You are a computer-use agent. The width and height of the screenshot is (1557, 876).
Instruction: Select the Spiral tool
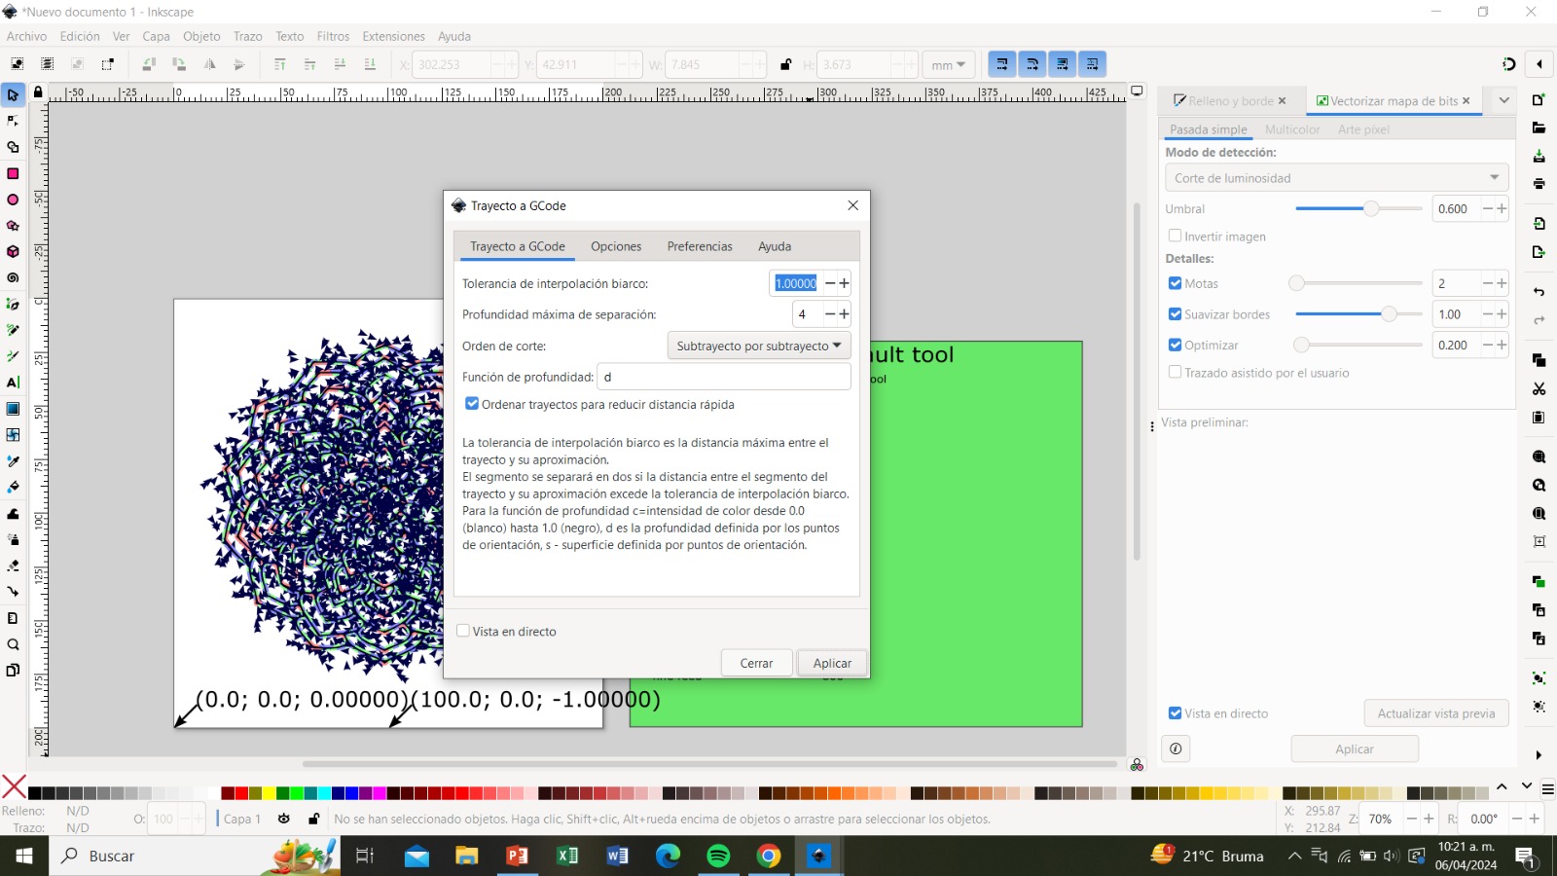click(x=13, y=277)
